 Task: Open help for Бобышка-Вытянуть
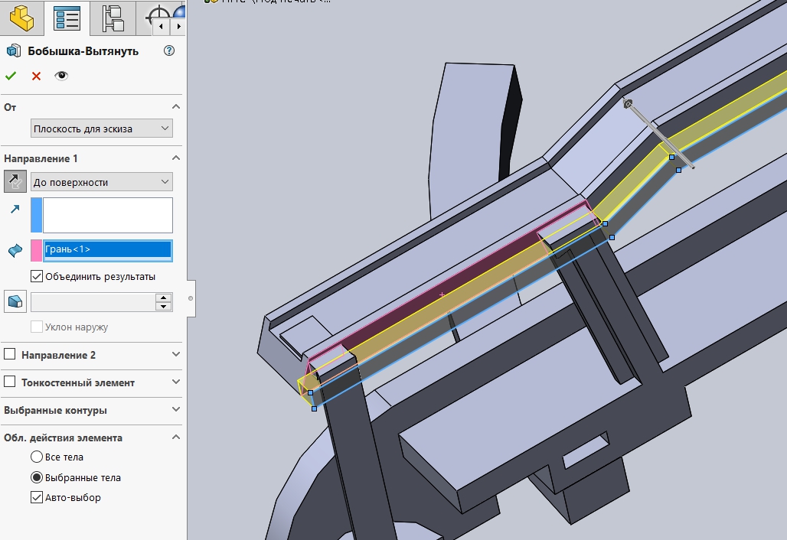169,51
